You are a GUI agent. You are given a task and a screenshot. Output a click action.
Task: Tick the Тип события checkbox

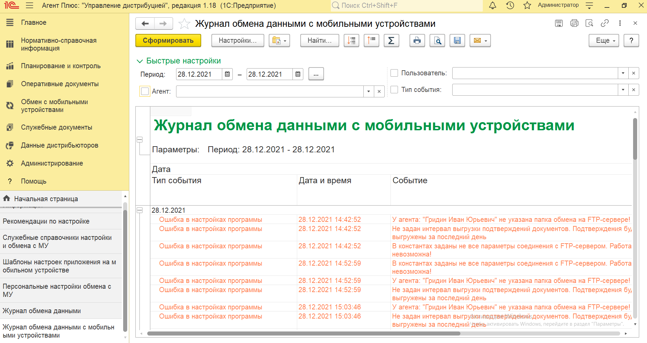coord(394,90)
